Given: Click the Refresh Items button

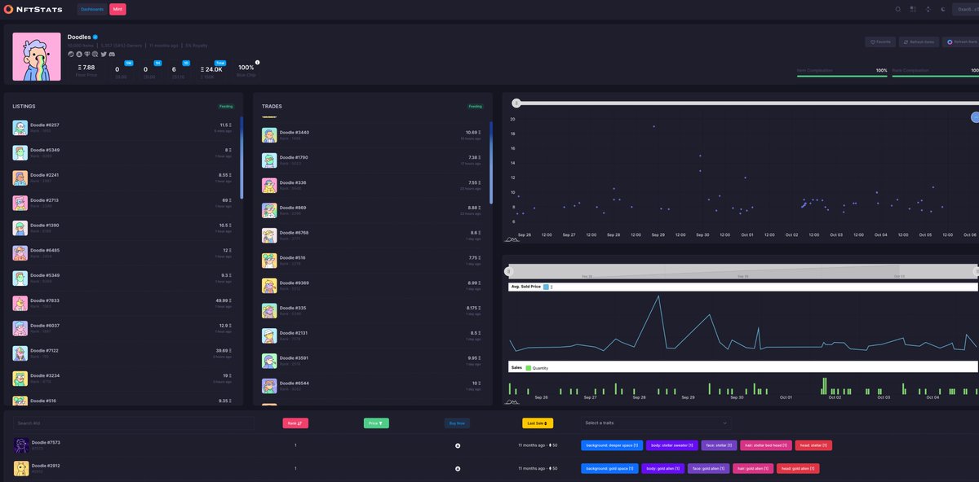Looking at the screenshot, I should pos(919,42).
